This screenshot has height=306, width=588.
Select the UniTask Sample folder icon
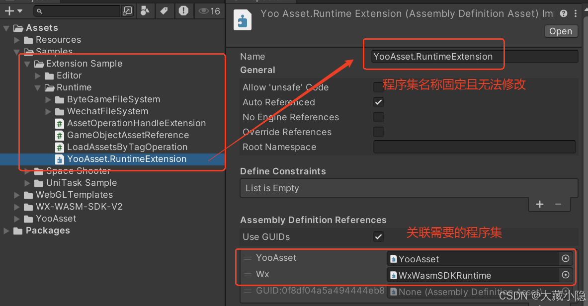(39, 183)
